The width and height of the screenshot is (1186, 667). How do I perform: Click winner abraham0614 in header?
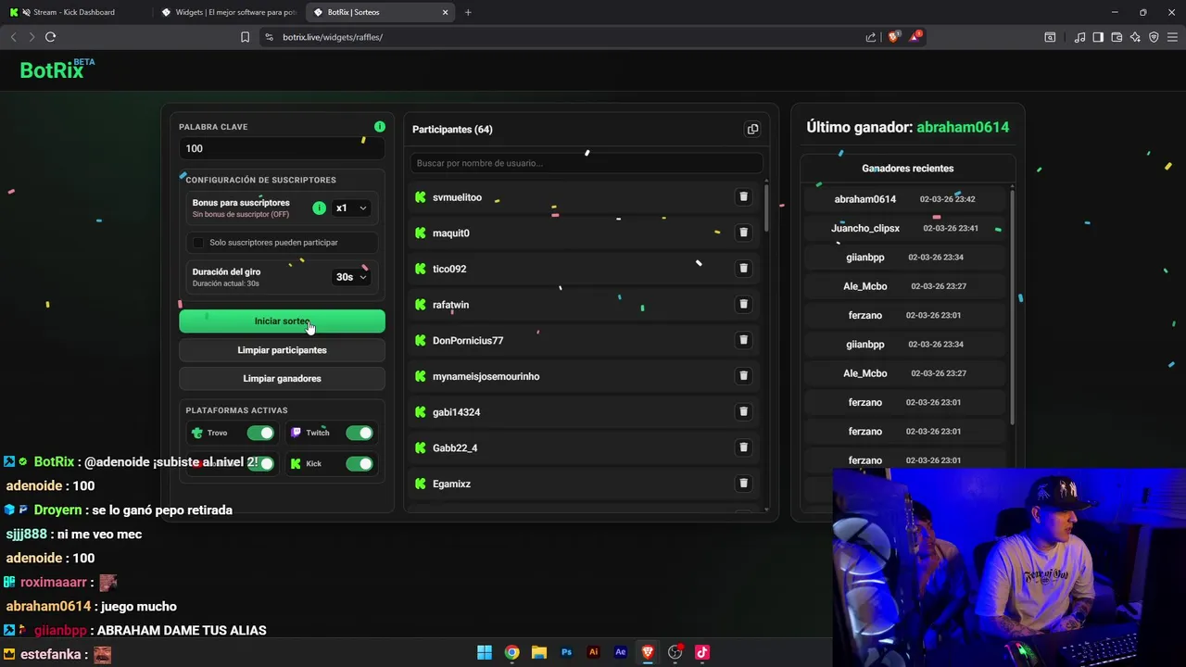click(963, 127)
